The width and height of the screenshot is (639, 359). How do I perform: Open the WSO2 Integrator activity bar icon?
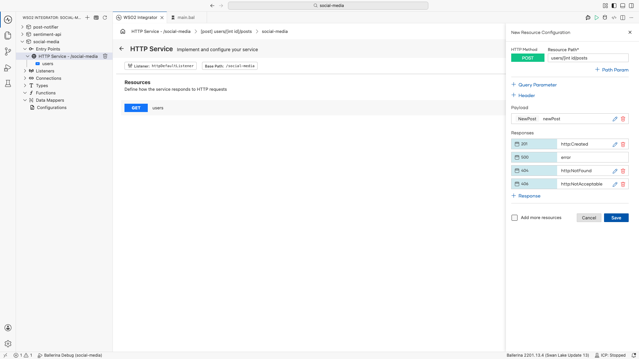coord(8,20)
